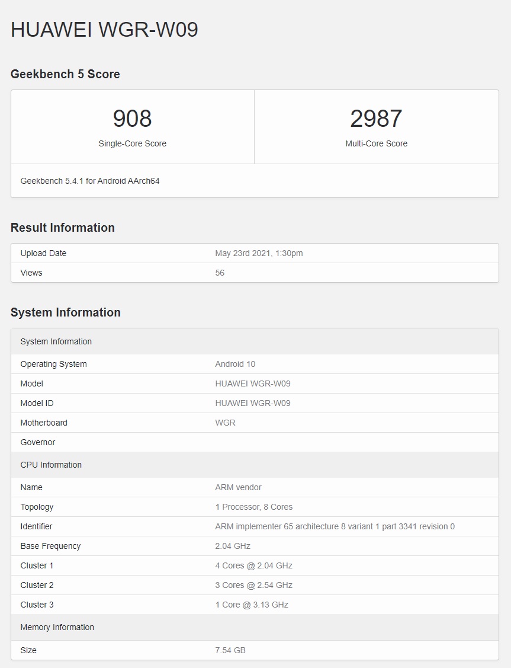
Task: Click the Motherboard value WGR
Action: [x=224, y=423]
